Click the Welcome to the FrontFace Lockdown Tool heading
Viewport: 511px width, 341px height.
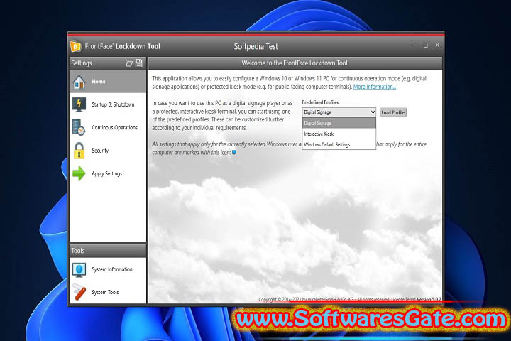tap(295, 63)
